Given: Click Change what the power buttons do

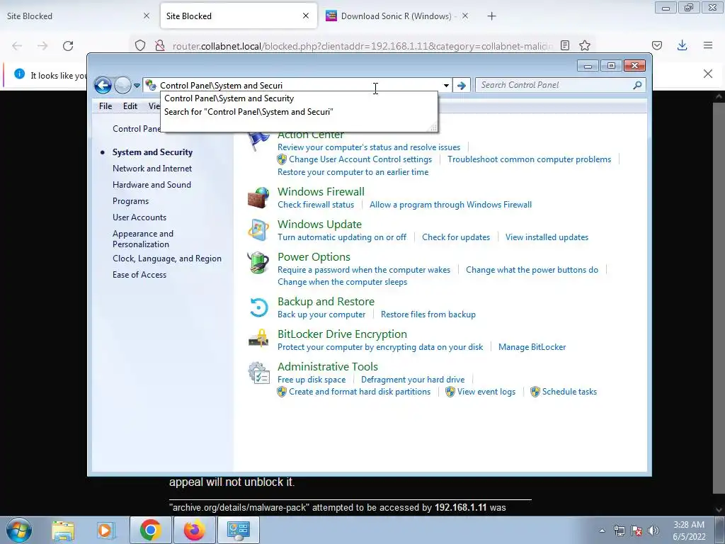Looking at the screenshot, I should click(x=532, y=270).
